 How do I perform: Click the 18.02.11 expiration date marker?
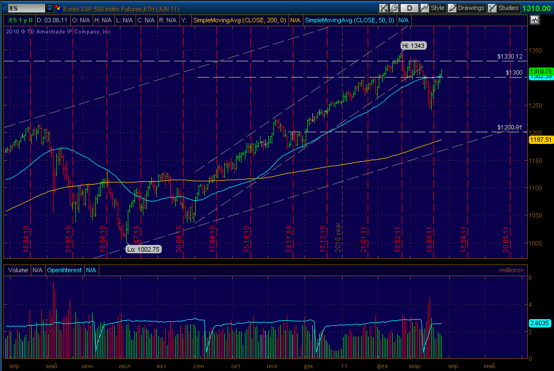pos(397,239)
